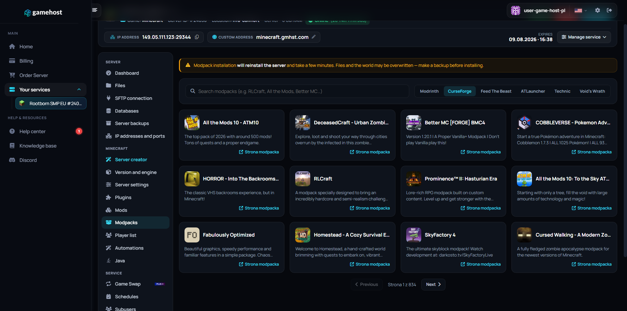Open Strona modpacka link for Cursed Walking
This screenshot has width=627, height=311.
[591, 264]
